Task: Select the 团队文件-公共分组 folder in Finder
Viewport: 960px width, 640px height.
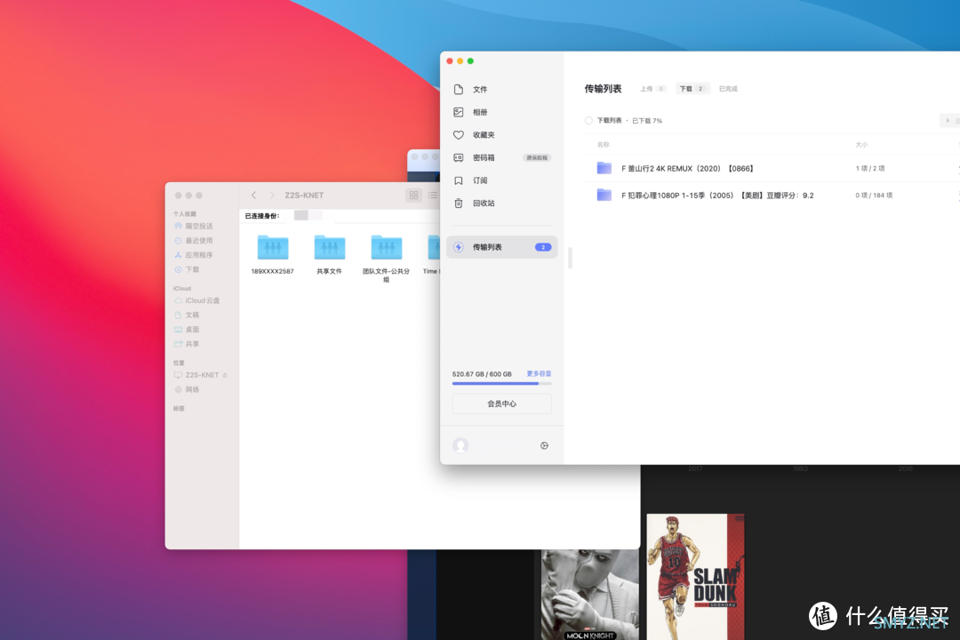Action: click(x=387, y=258)
